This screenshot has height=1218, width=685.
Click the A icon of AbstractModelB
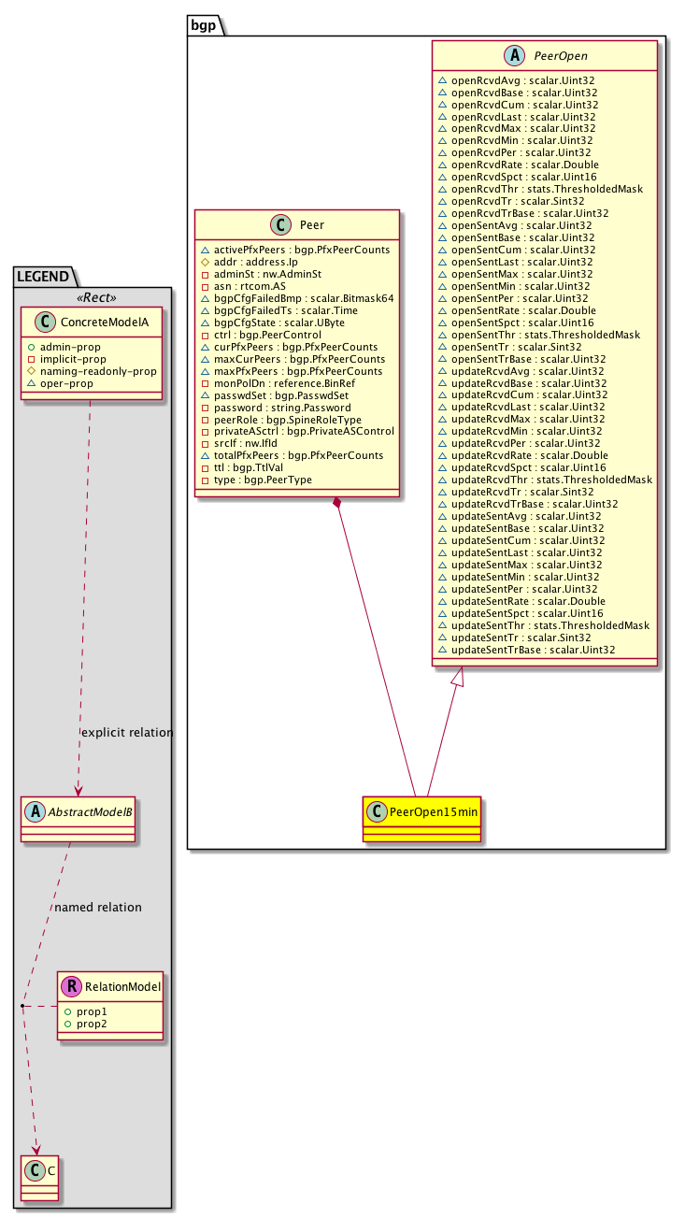[35, 811]
